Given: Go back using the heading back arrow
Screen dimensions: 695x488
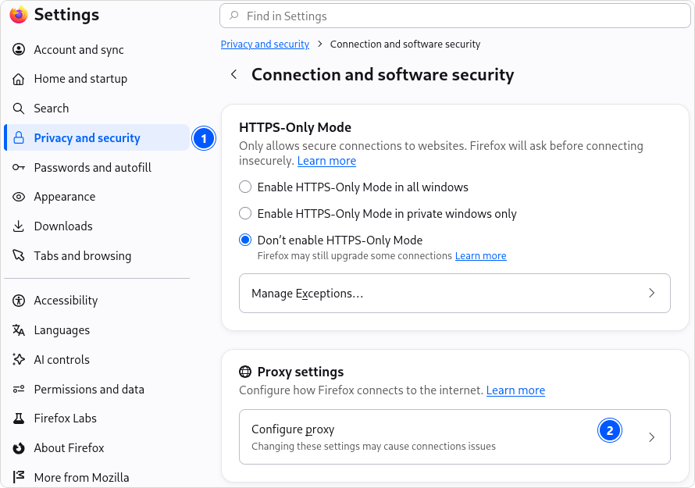Looking at the screenshot, I should click(234, 74).
